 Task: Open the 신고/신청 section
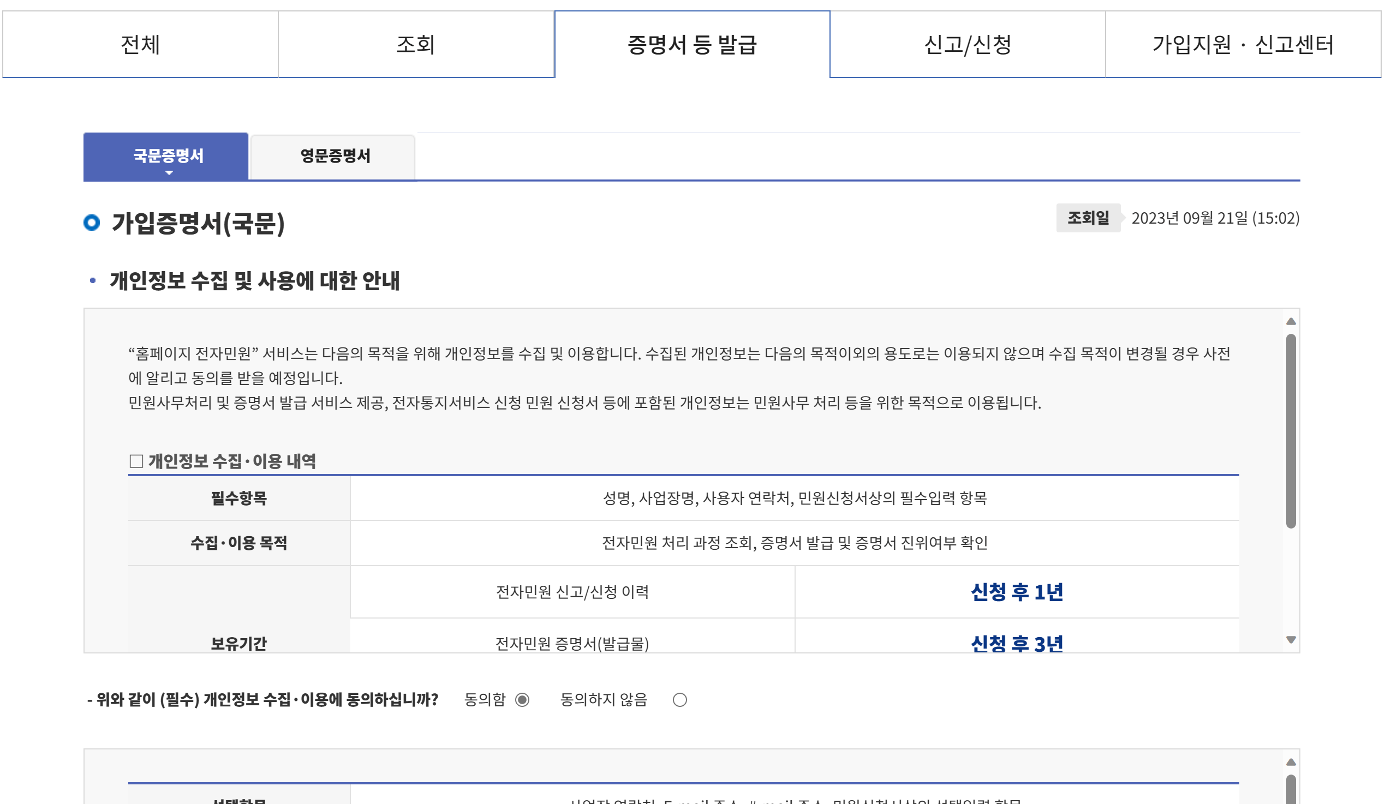coord(968,45)
